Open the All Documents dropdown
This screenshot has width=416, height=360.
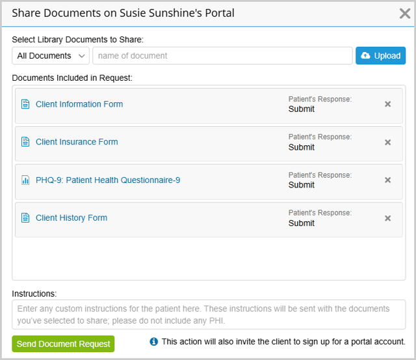click(51, 56)
